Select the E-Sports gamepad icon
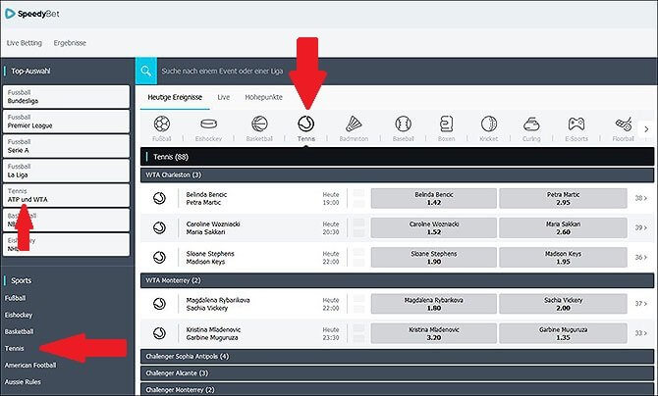The width and height of the screenshot is (658, 396). pyautogui.click(x=576, y=124)
